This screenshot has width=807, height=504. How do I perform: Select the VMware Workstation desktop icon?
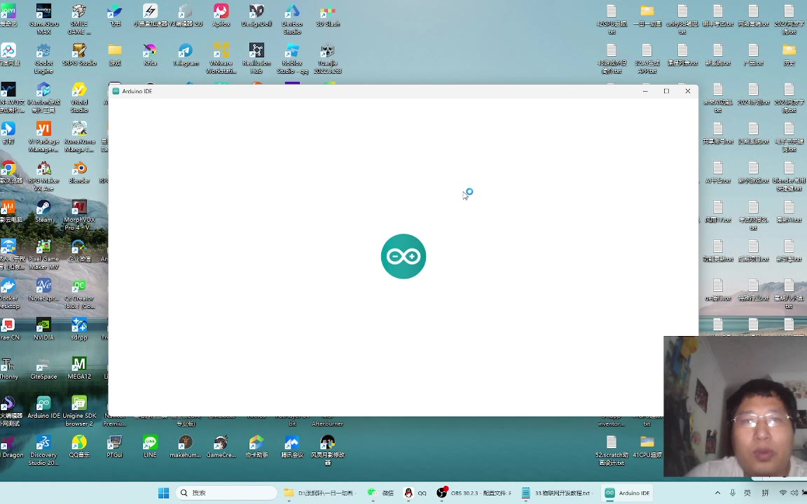point(221,59)
